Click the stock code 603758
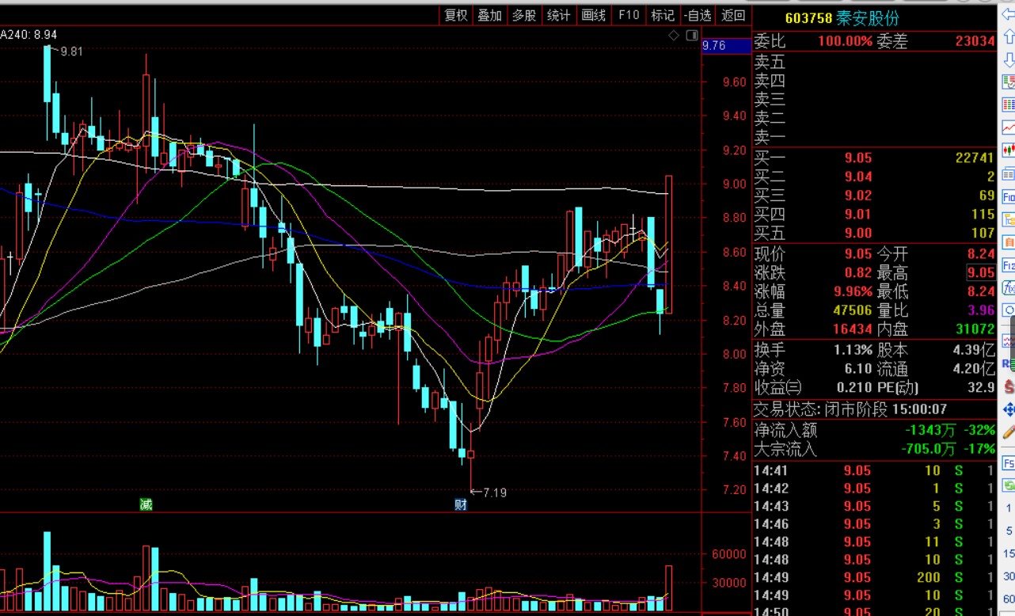Image resolution: width=1015 pixels, height=616 pixels. 808,18
